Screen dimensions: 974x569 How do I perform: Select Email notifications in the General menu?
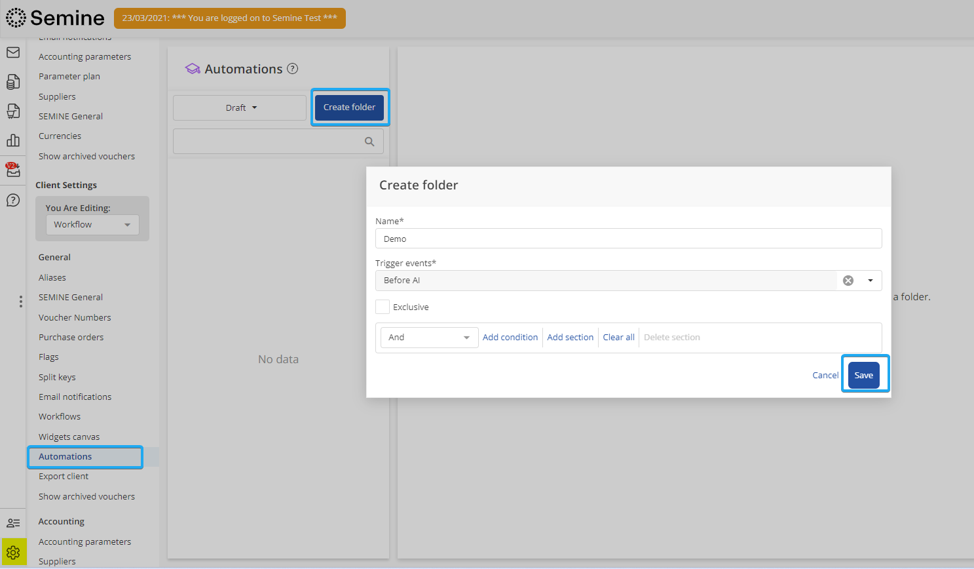point(75,397)
